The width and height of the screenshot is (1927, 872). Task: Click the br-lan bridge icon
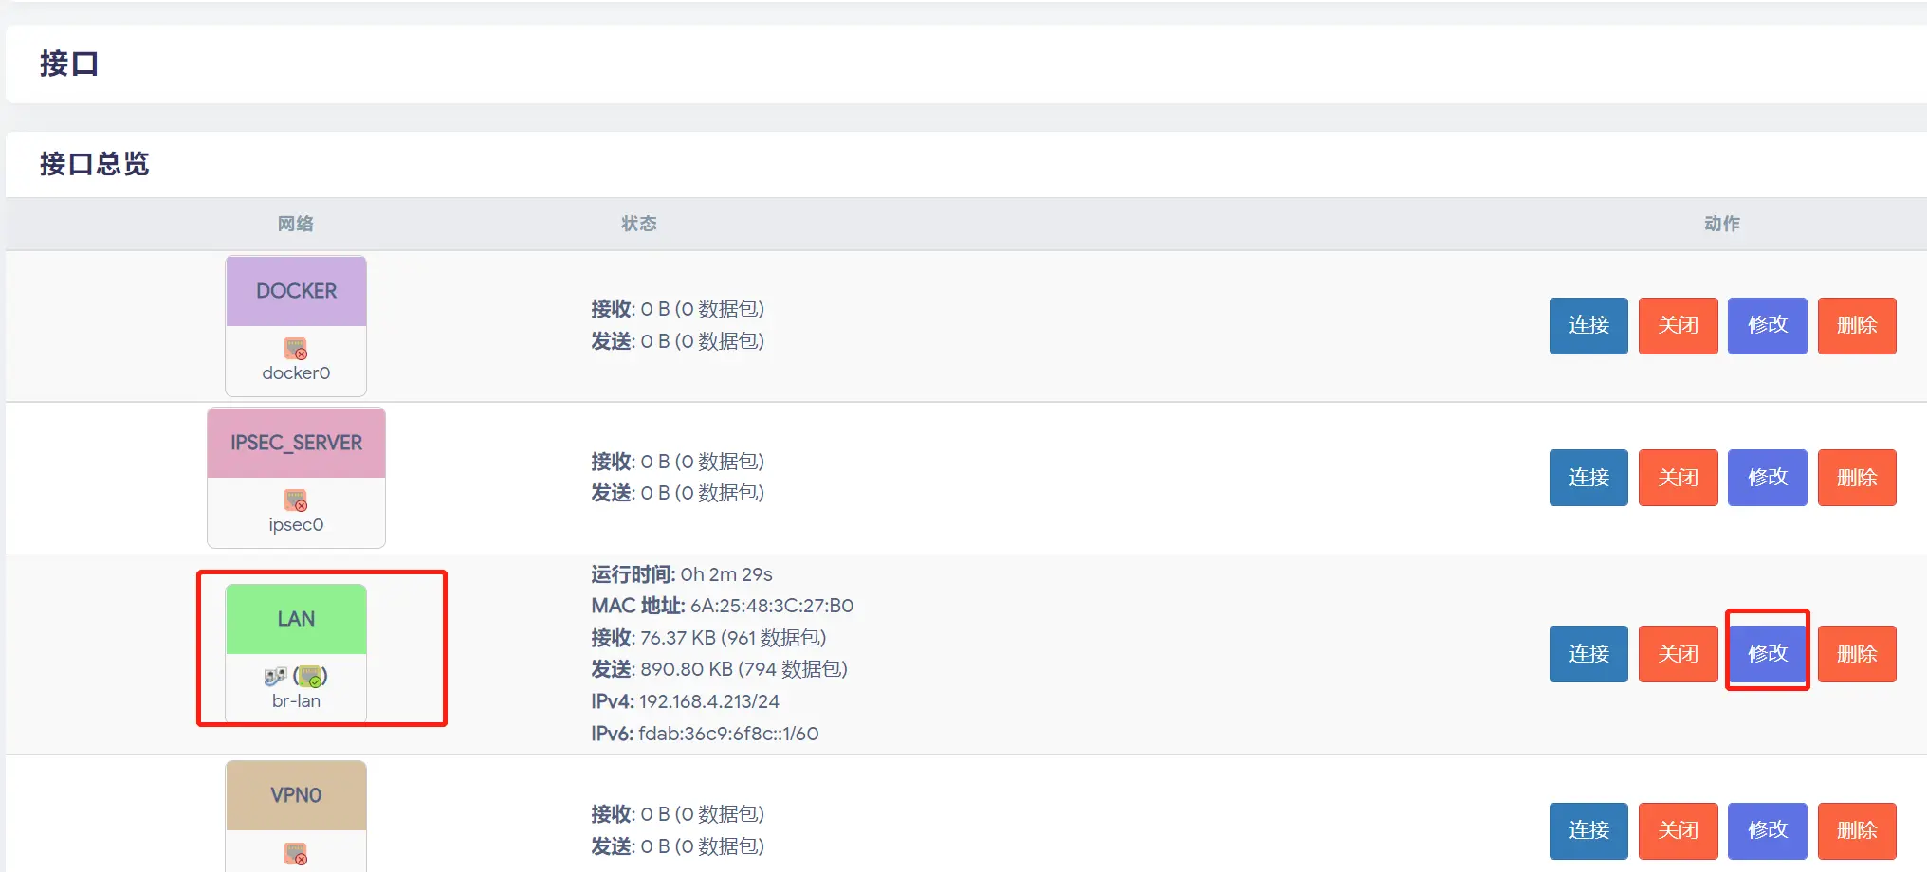pyautogui.click(x=275, y=677)
